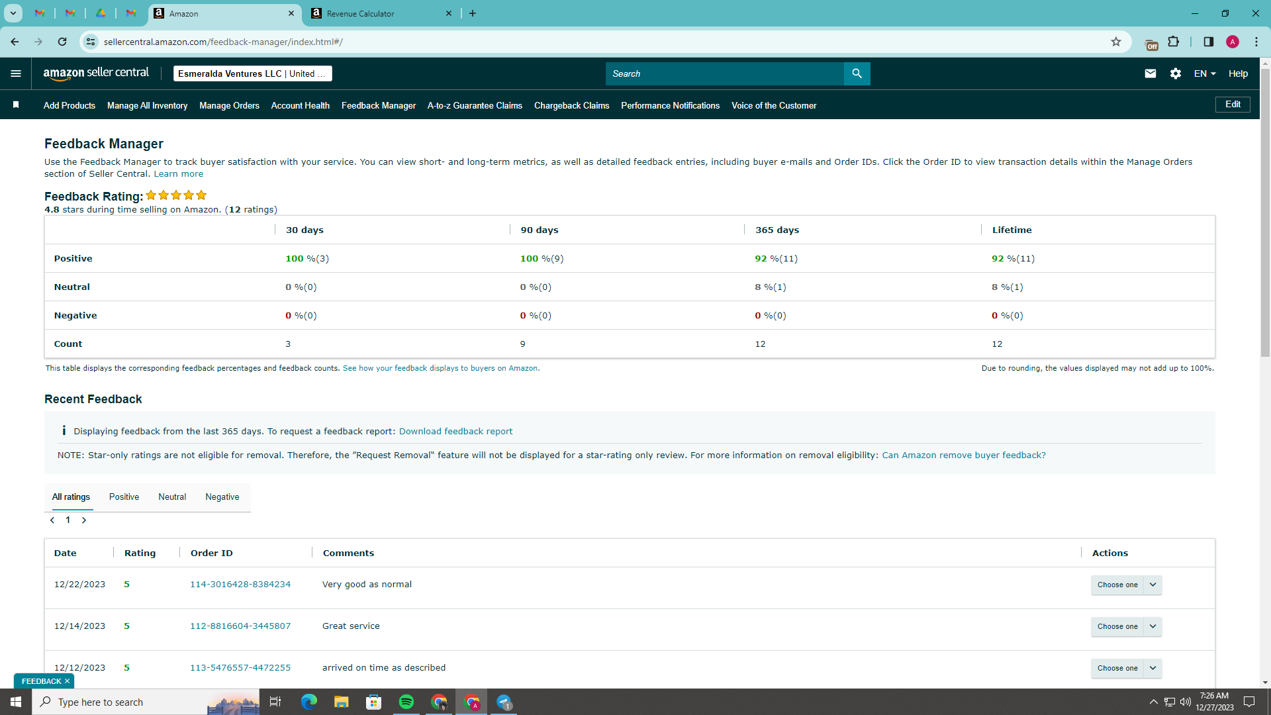This screenshot has height=715, width=1271.
Task: Open the Chrome side panel
Action: [x=1209, y=42]
